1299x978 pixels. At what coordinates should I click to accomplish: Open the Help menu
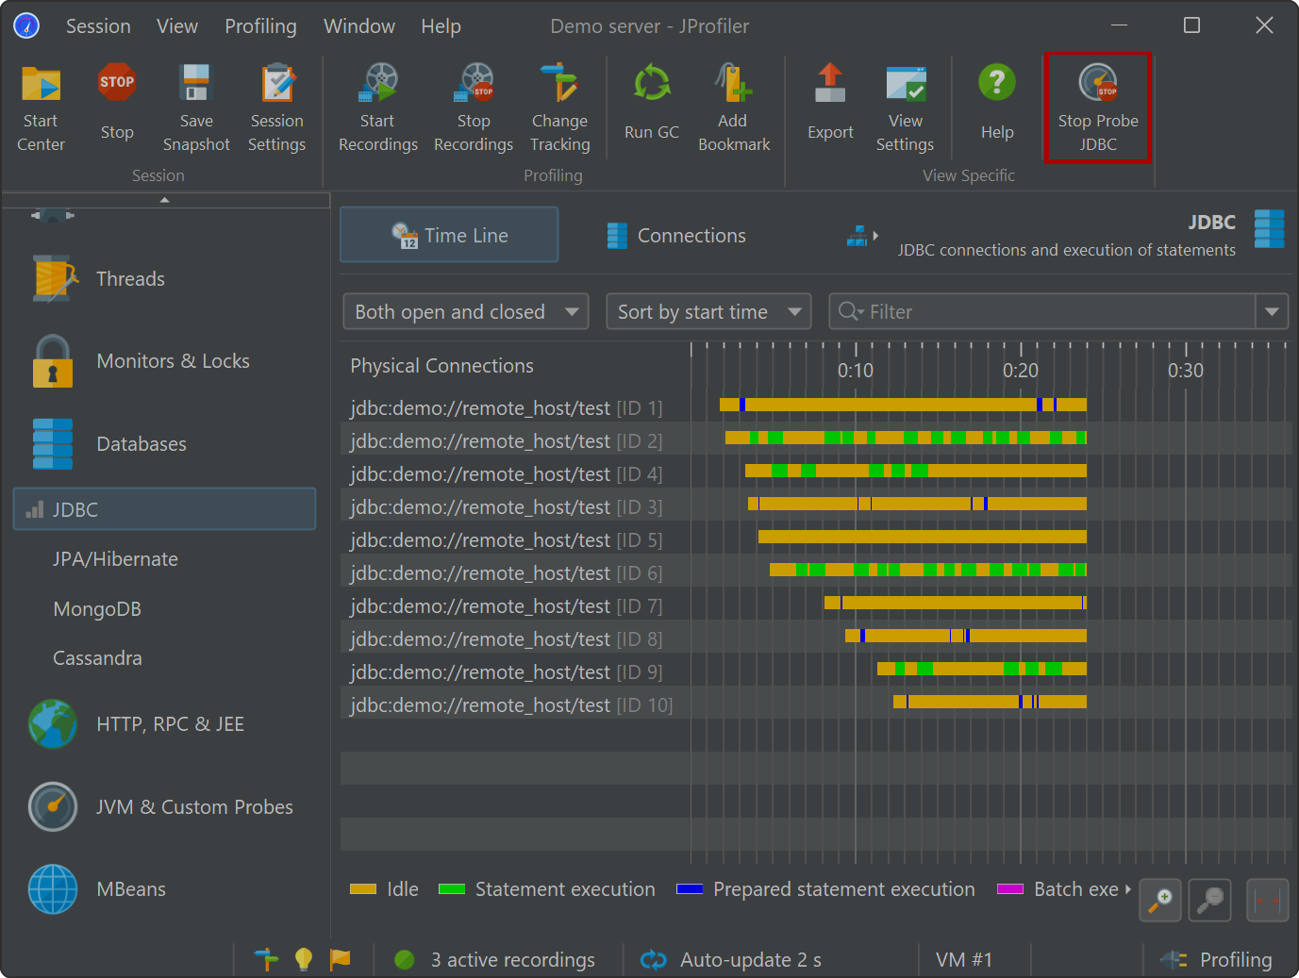pos(441,26)
